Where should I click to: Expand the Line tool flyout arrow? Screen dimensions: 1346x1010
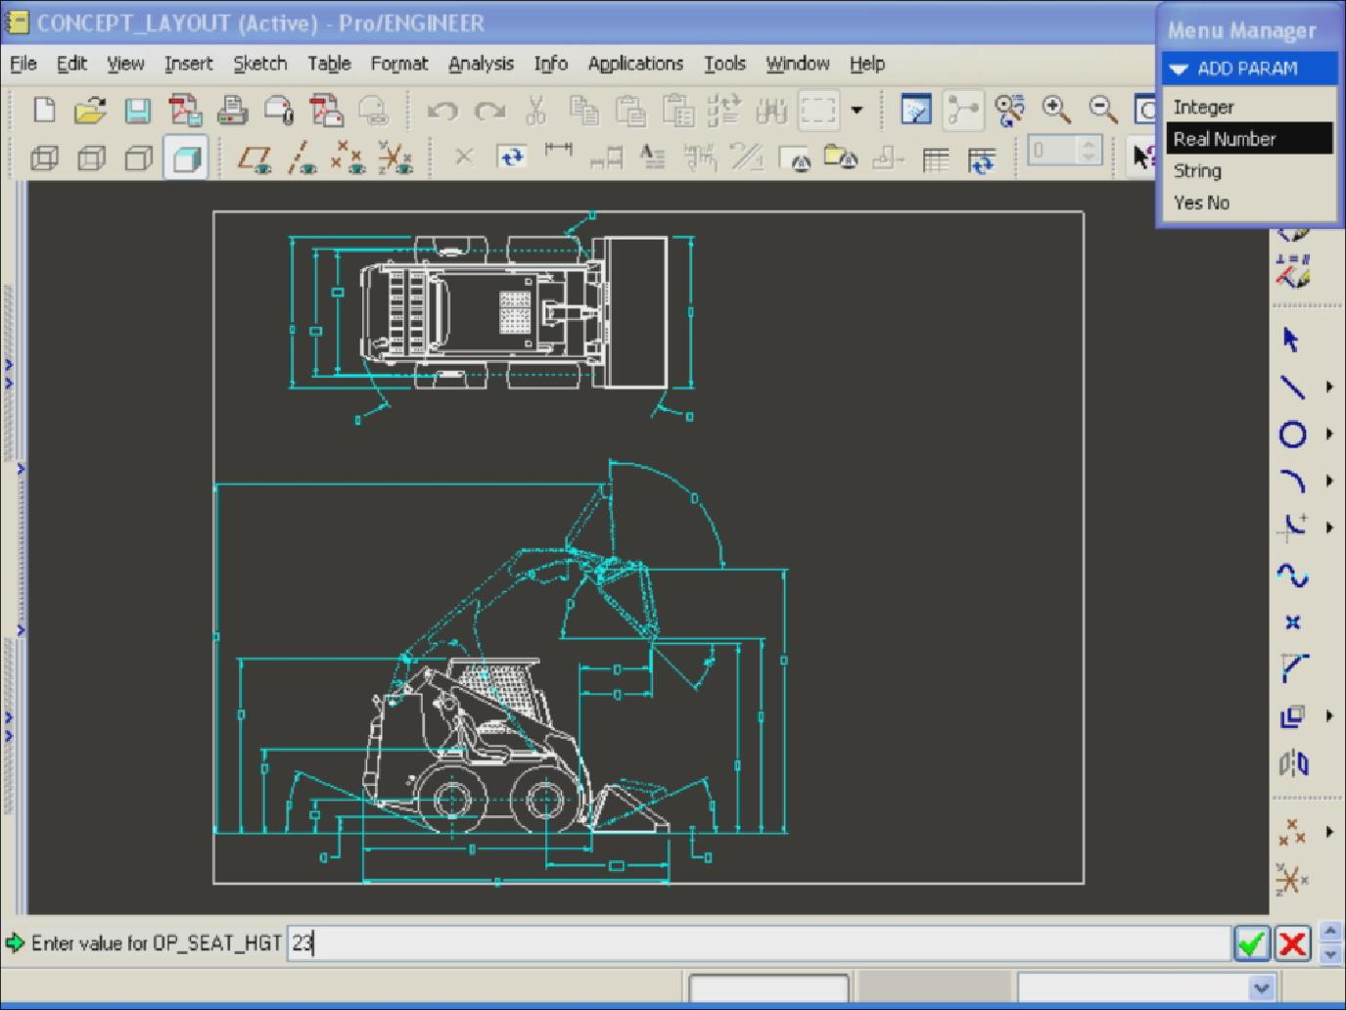click(x=1329, y=388)
